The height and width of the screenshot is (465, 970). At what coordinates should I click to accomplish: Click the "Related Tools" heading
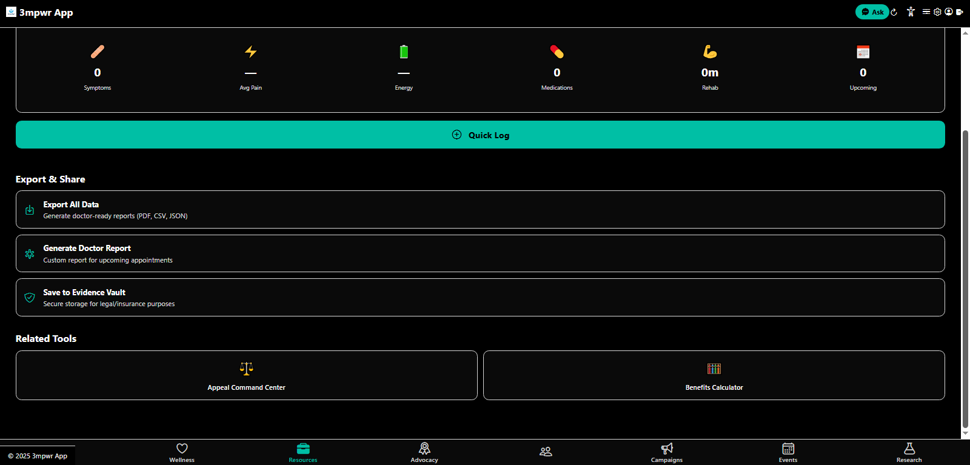point(46,339)
